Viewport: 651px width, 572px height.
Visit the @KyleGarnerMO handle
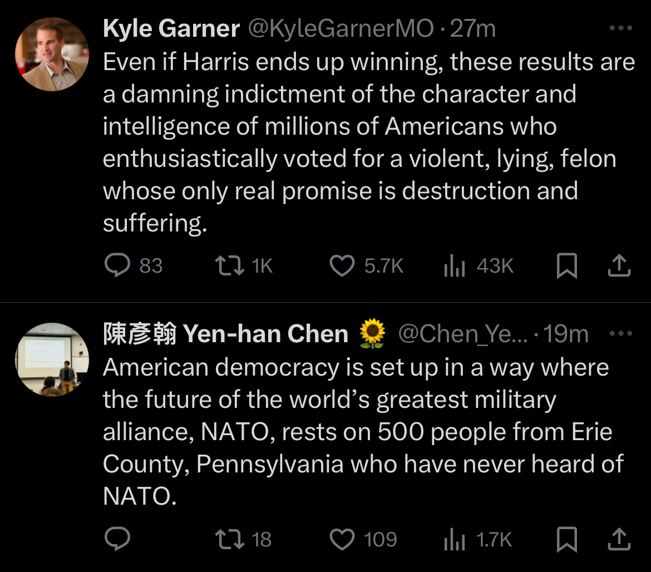(341, 29)
